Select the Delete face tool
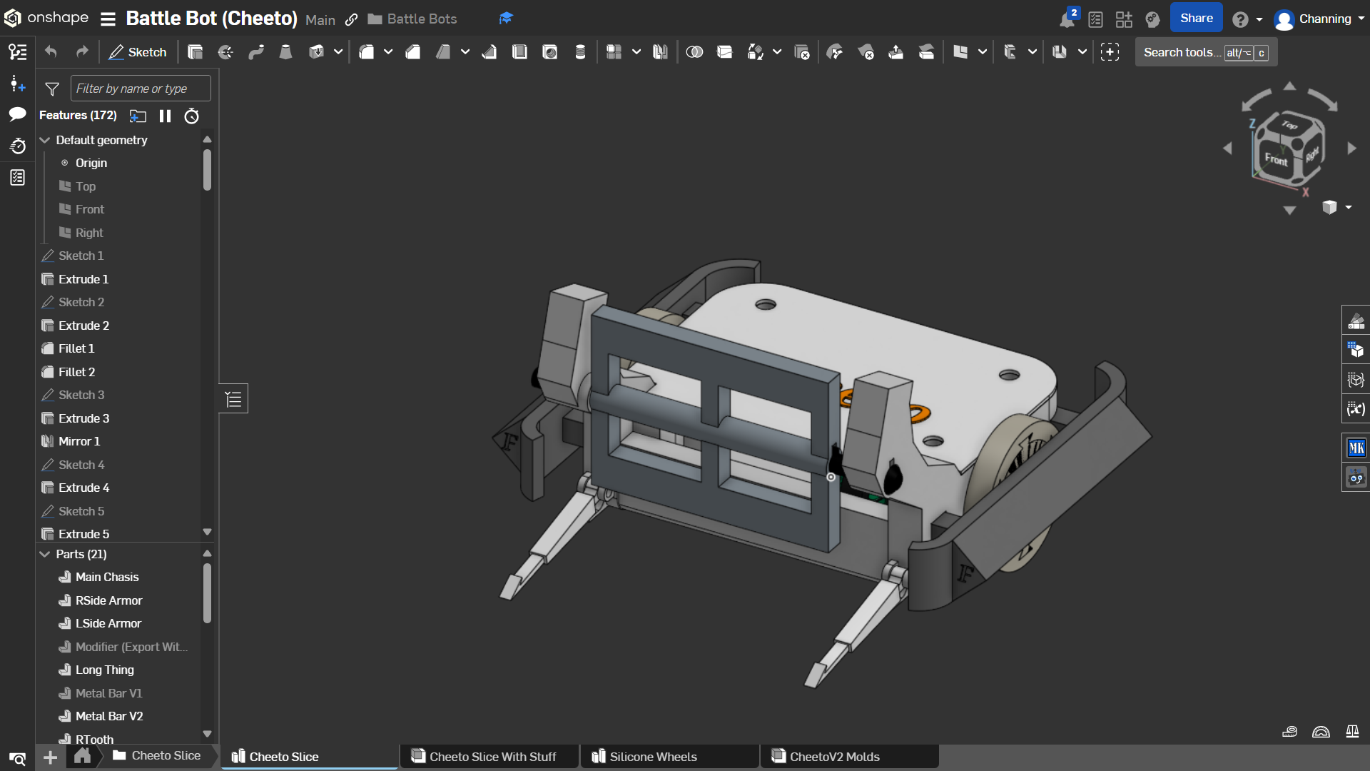The image size is (1370, 771). tap(866, 52)
